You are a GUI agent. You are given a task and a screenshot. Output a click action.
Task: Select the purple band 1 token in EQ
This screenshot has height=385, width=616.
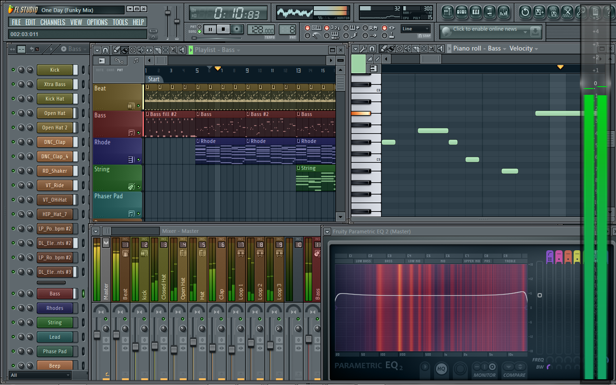click(550, 257)
